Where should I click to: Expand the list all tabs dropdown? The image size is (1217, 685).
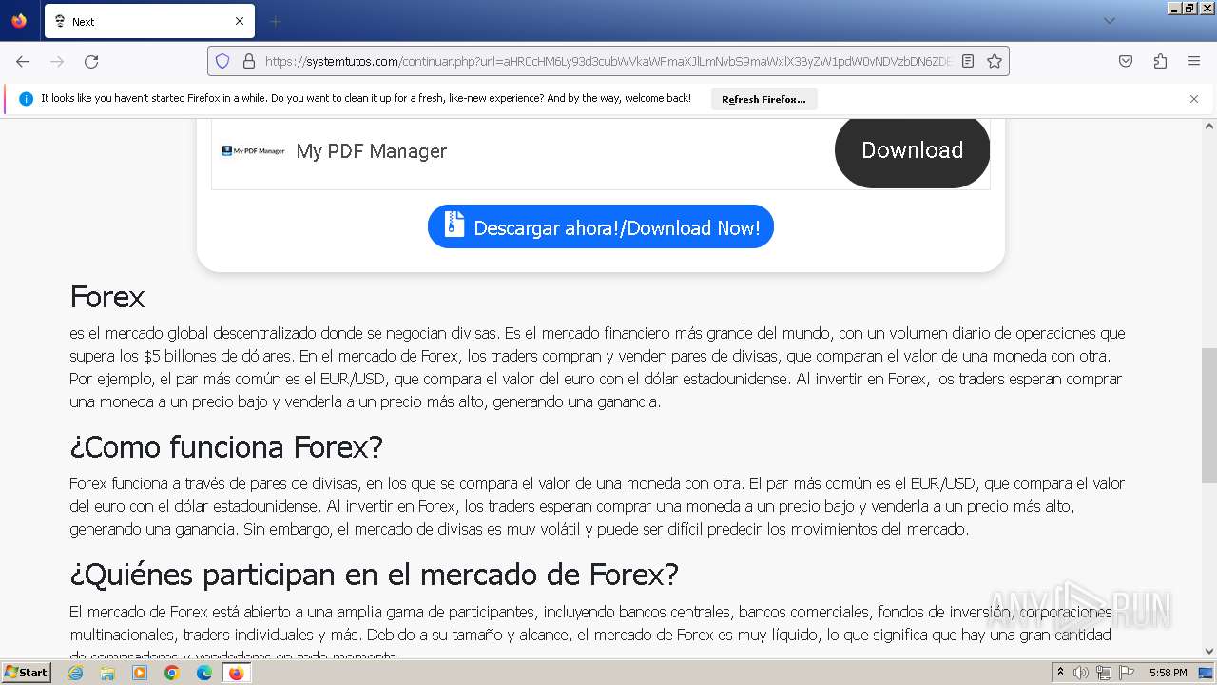point(1109,21)
